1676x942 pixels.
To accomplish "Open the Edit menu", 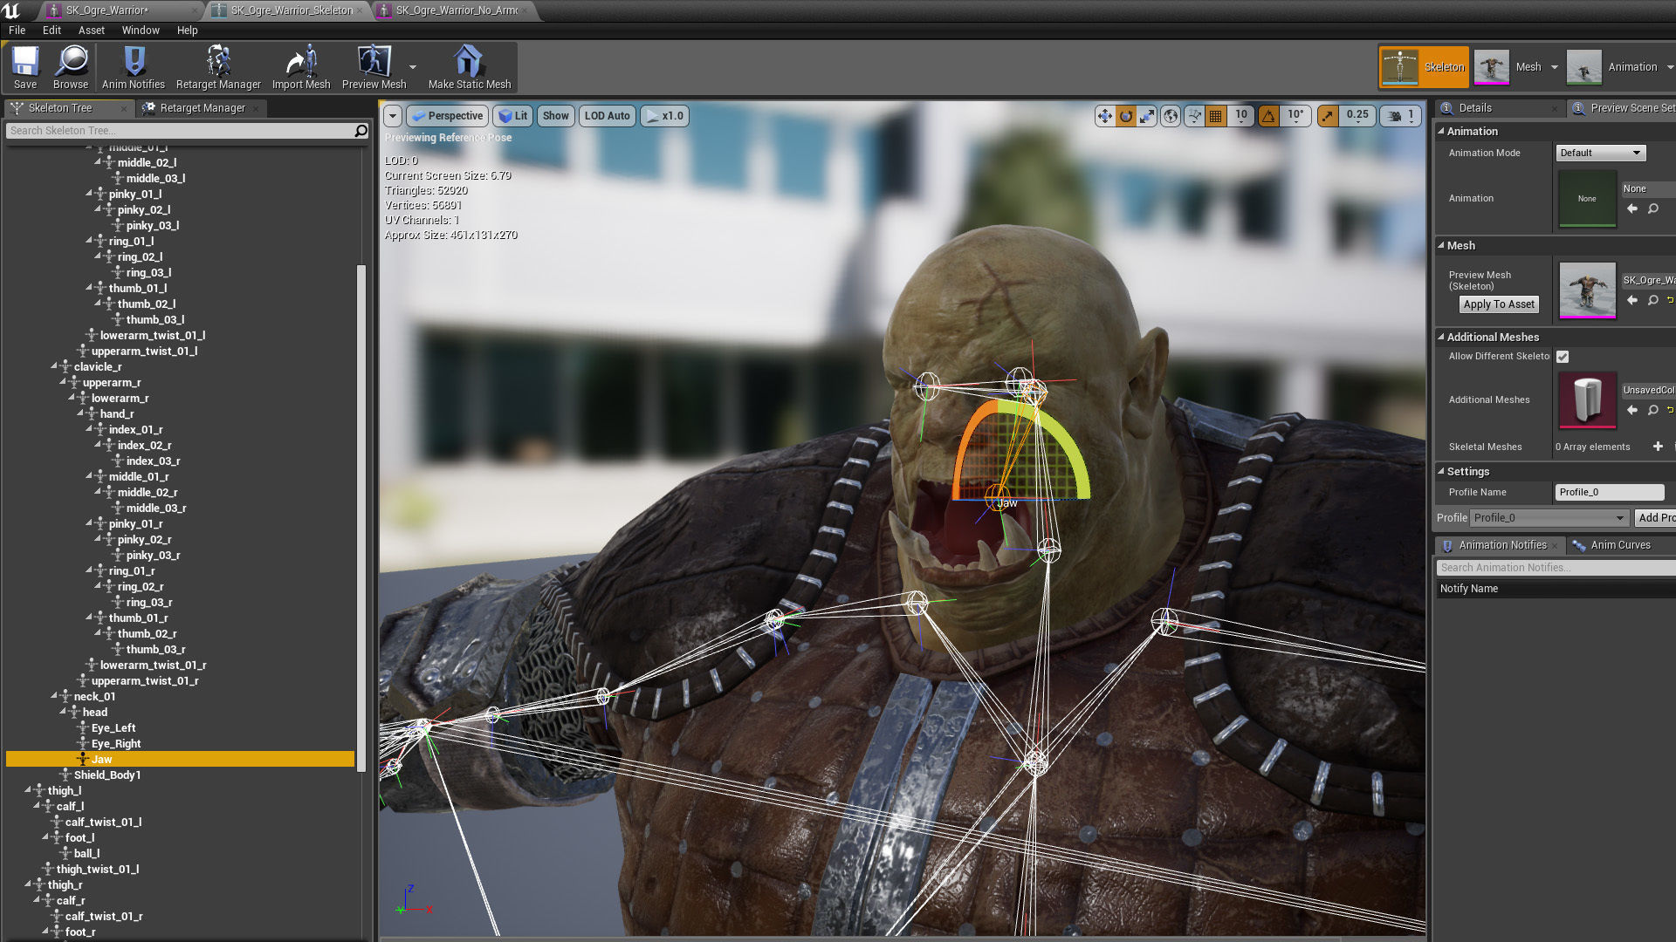I will tap(52, 30).
